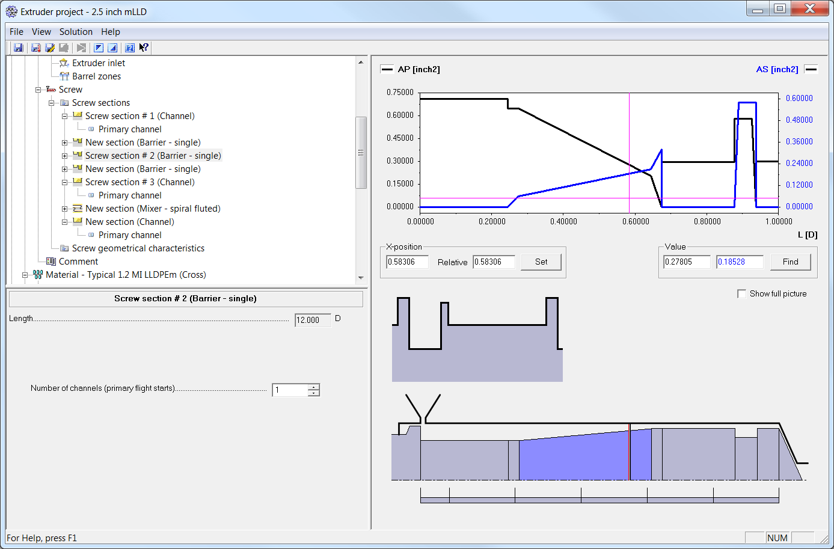Click the Comment node icon
Screen dimensions: 834x549
point(51,262)
